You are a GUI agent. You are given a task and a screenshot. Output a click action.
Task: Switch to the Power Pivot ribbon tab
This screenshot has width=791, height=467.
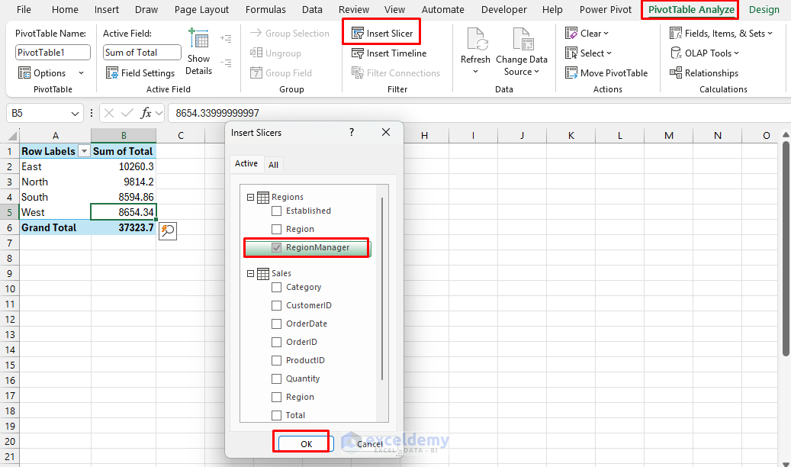tap(606, 10)
